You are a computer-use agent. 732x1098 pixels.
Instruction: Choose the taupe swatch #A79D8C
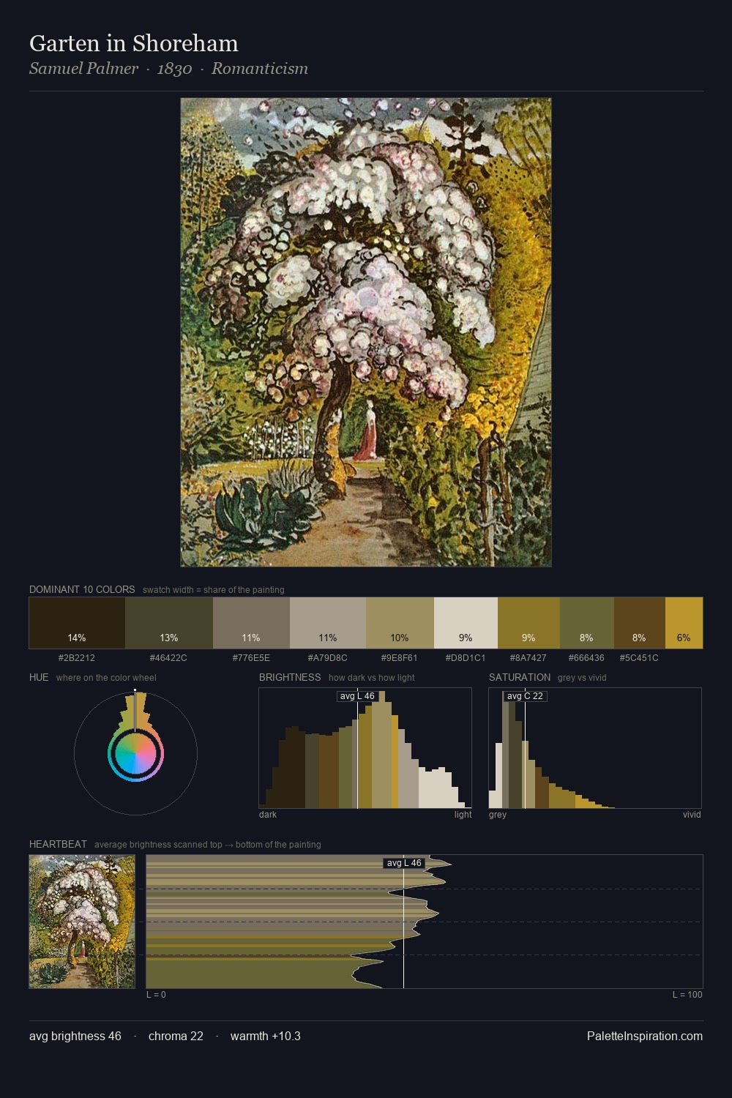[x=328, y=623]
